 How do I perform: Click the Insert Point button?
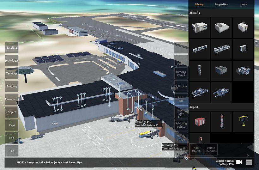coord(181,112)
